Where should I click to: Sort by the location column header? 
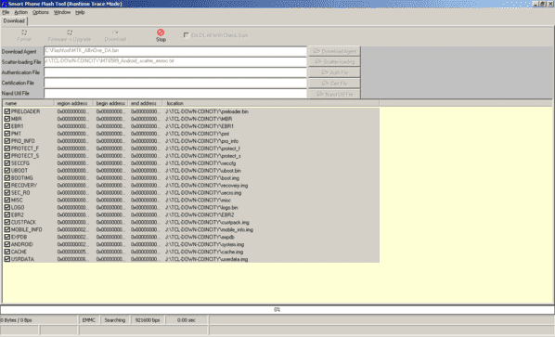tap(271, 103)
